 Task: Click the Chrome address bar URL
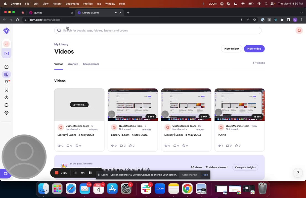(x=44, y=20)
